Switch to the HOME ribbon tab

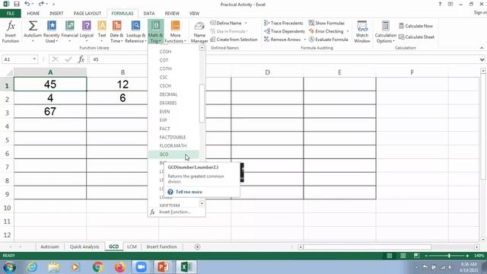(33, 14)
